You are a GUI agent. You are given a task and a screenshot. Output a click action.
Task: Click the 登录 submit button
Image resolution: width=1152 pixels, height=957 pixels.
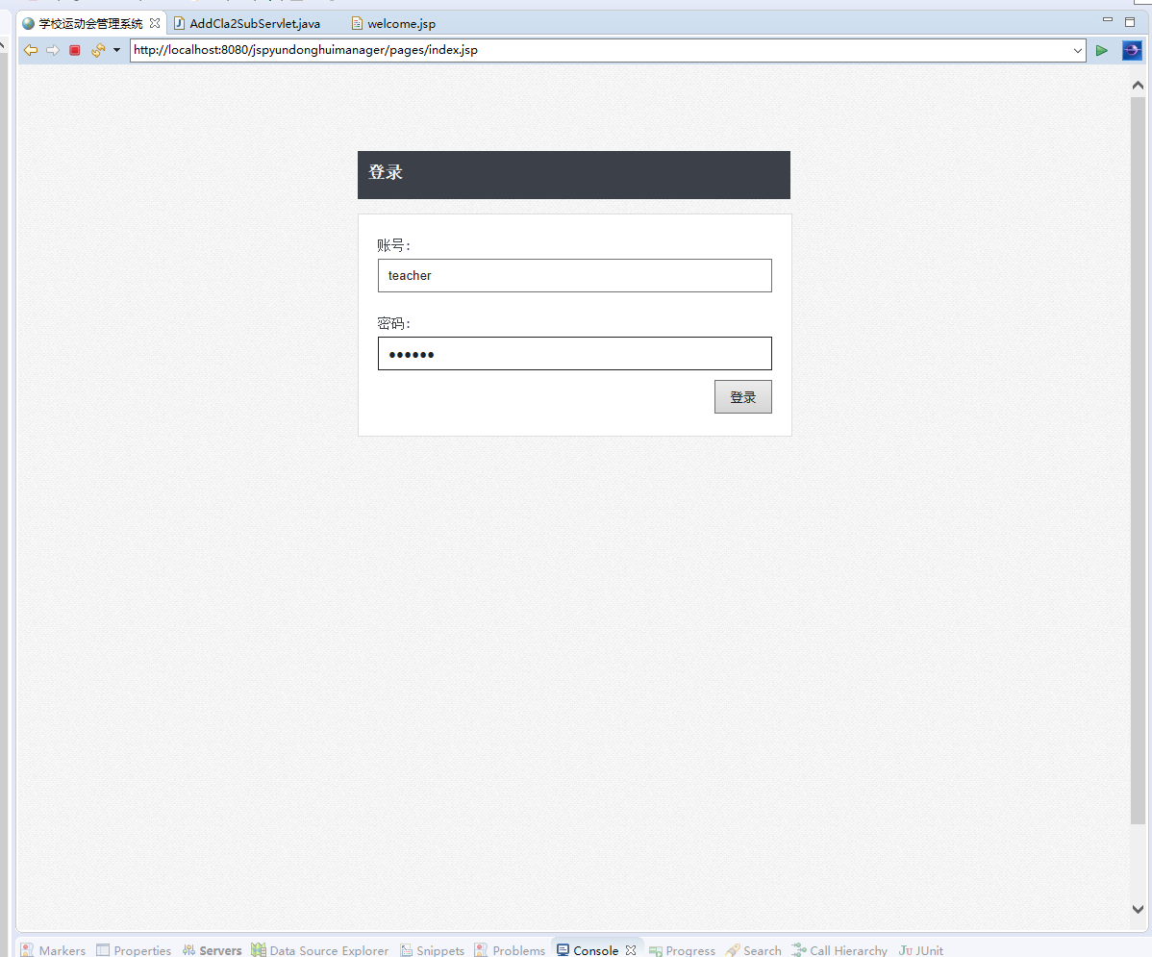(742, 397)
